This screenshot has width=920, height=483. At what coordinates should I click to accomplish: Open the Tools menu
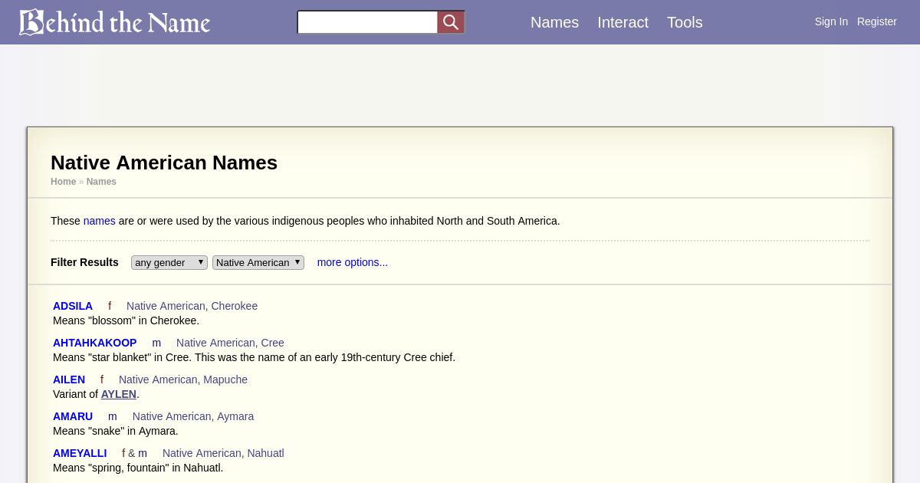(x=685, y=22)
